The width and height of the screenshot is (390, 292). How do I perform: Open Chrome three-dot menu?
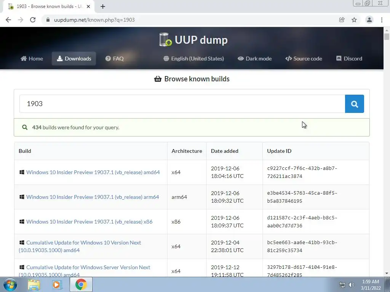(382, 20)
